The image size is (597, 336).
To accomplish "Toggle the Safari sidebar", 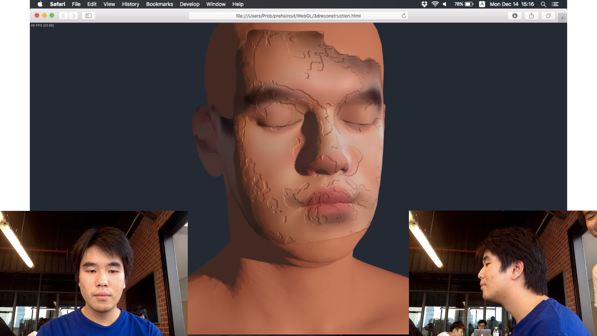I will pos(89,16).
